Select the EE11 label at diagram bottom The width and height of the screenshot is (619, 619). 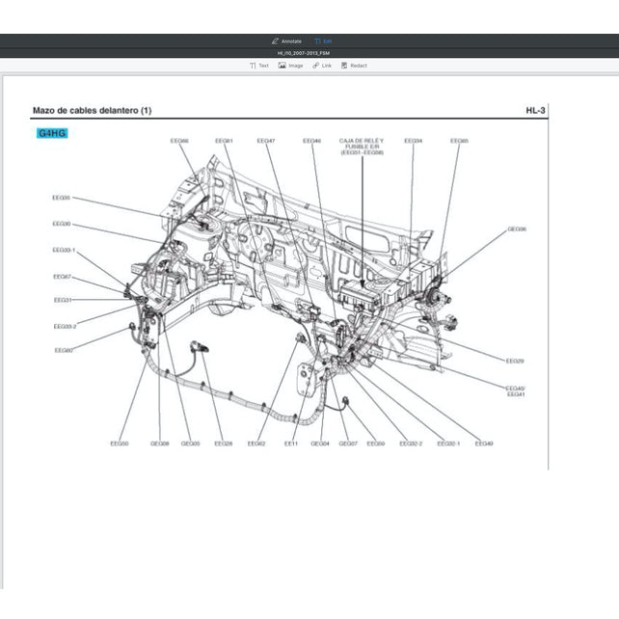290,444
